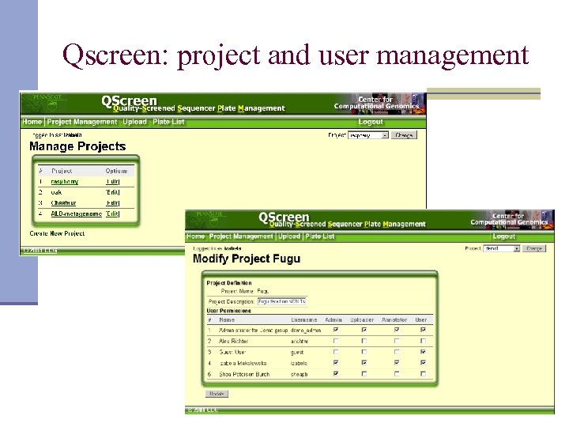Check User for Shea Peterson Burch
The height and width of the screenshot is (427, 569).
click(x=423, y=373)
